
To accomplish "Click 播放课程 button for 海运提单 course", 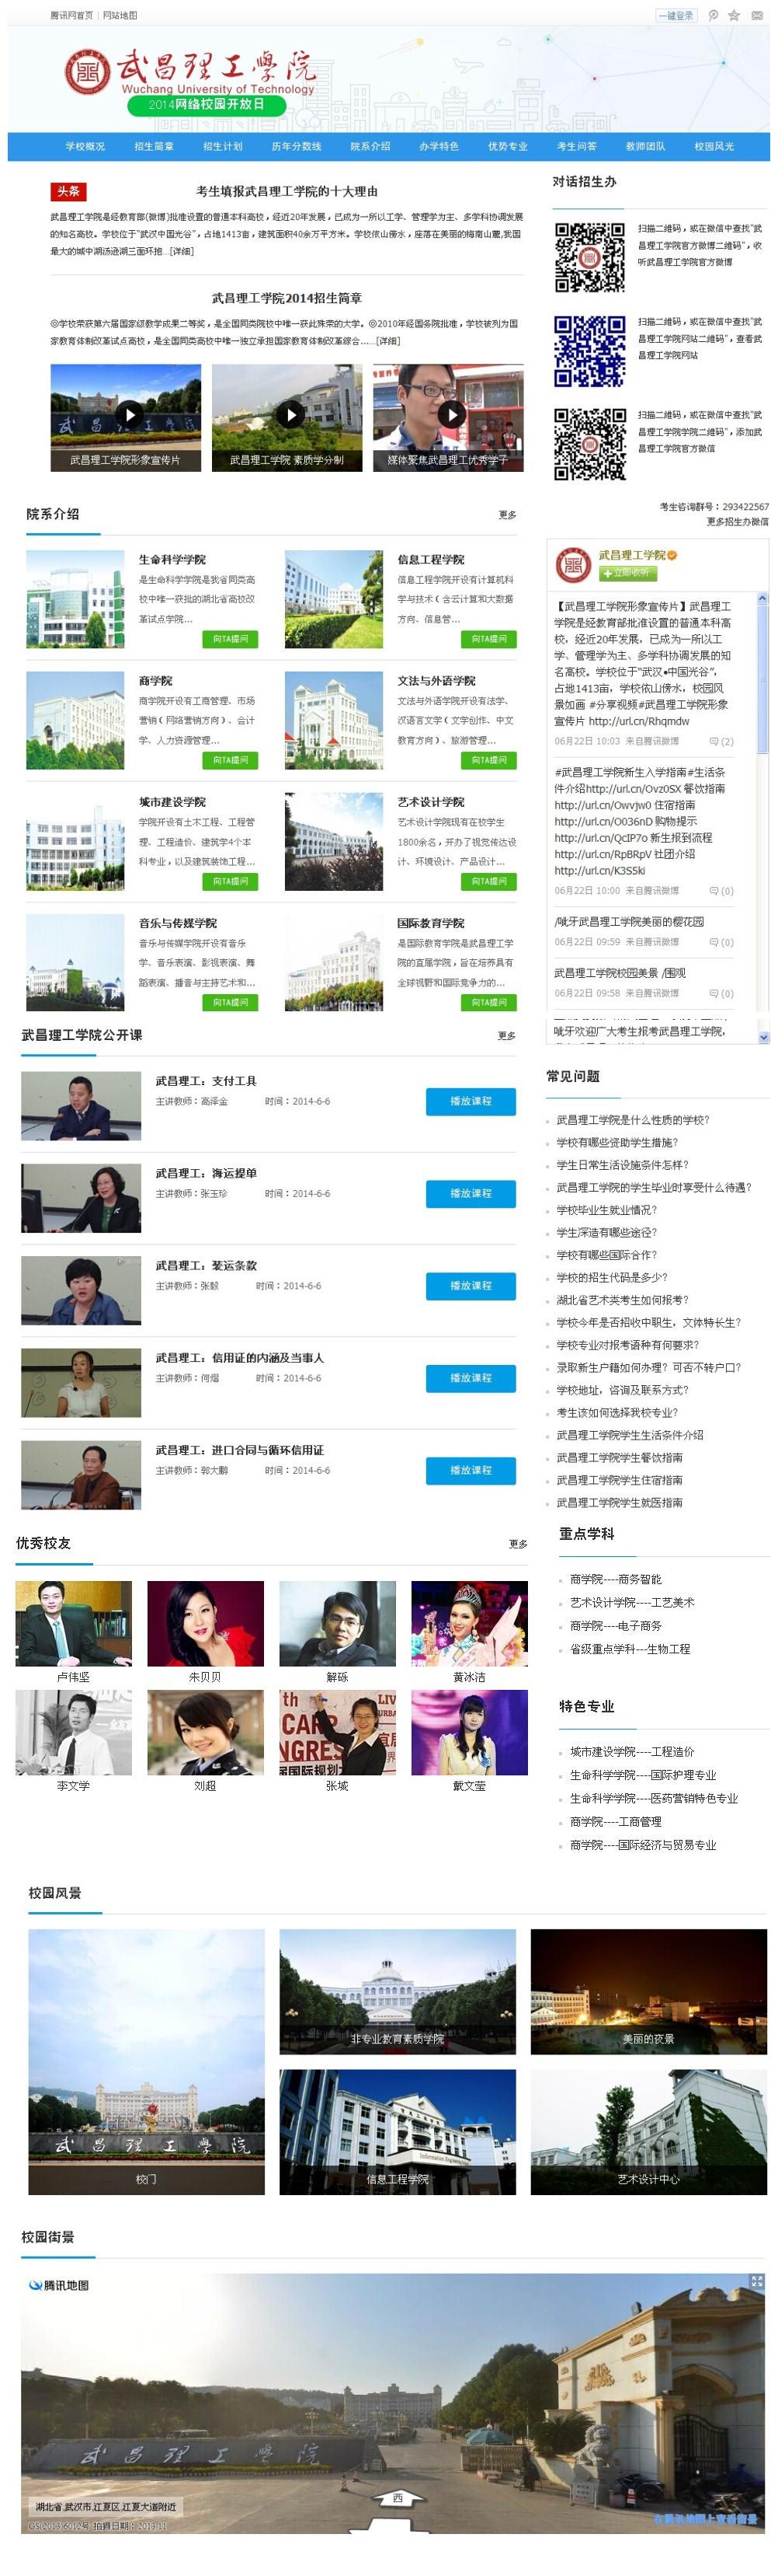I will point(470,1193).
